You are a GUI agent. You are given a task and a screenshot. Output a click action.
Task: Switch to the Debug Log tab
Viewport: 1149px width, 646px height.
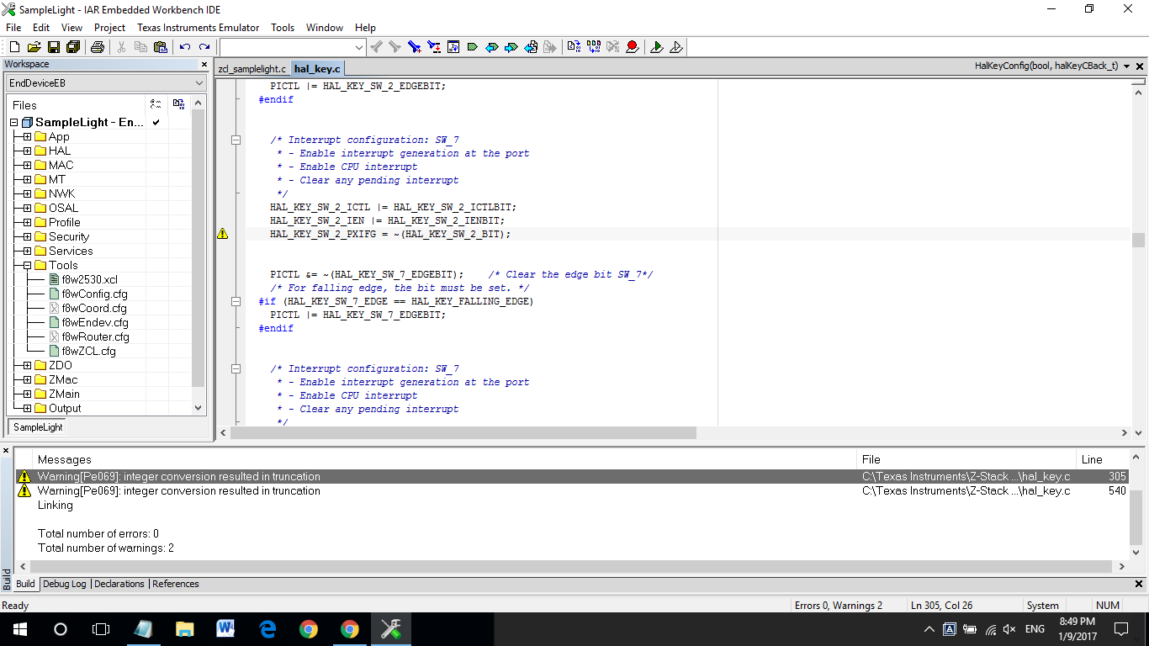[65, 584]
